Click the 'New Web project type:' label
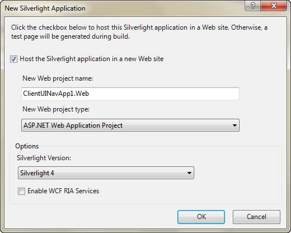This screenshot has width=291, height=233. [56, 109]
